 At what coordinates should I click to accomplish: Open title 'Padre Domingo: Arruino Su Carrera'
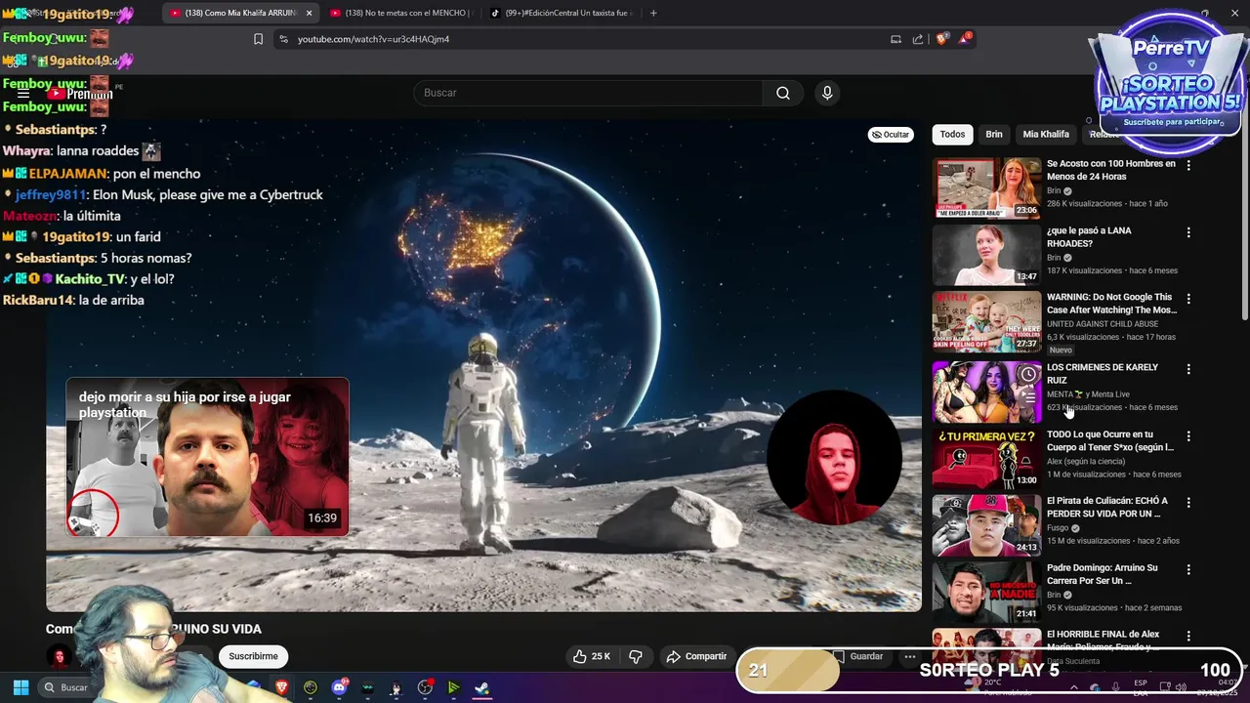pyautogui.click(x=1103, y=574)
